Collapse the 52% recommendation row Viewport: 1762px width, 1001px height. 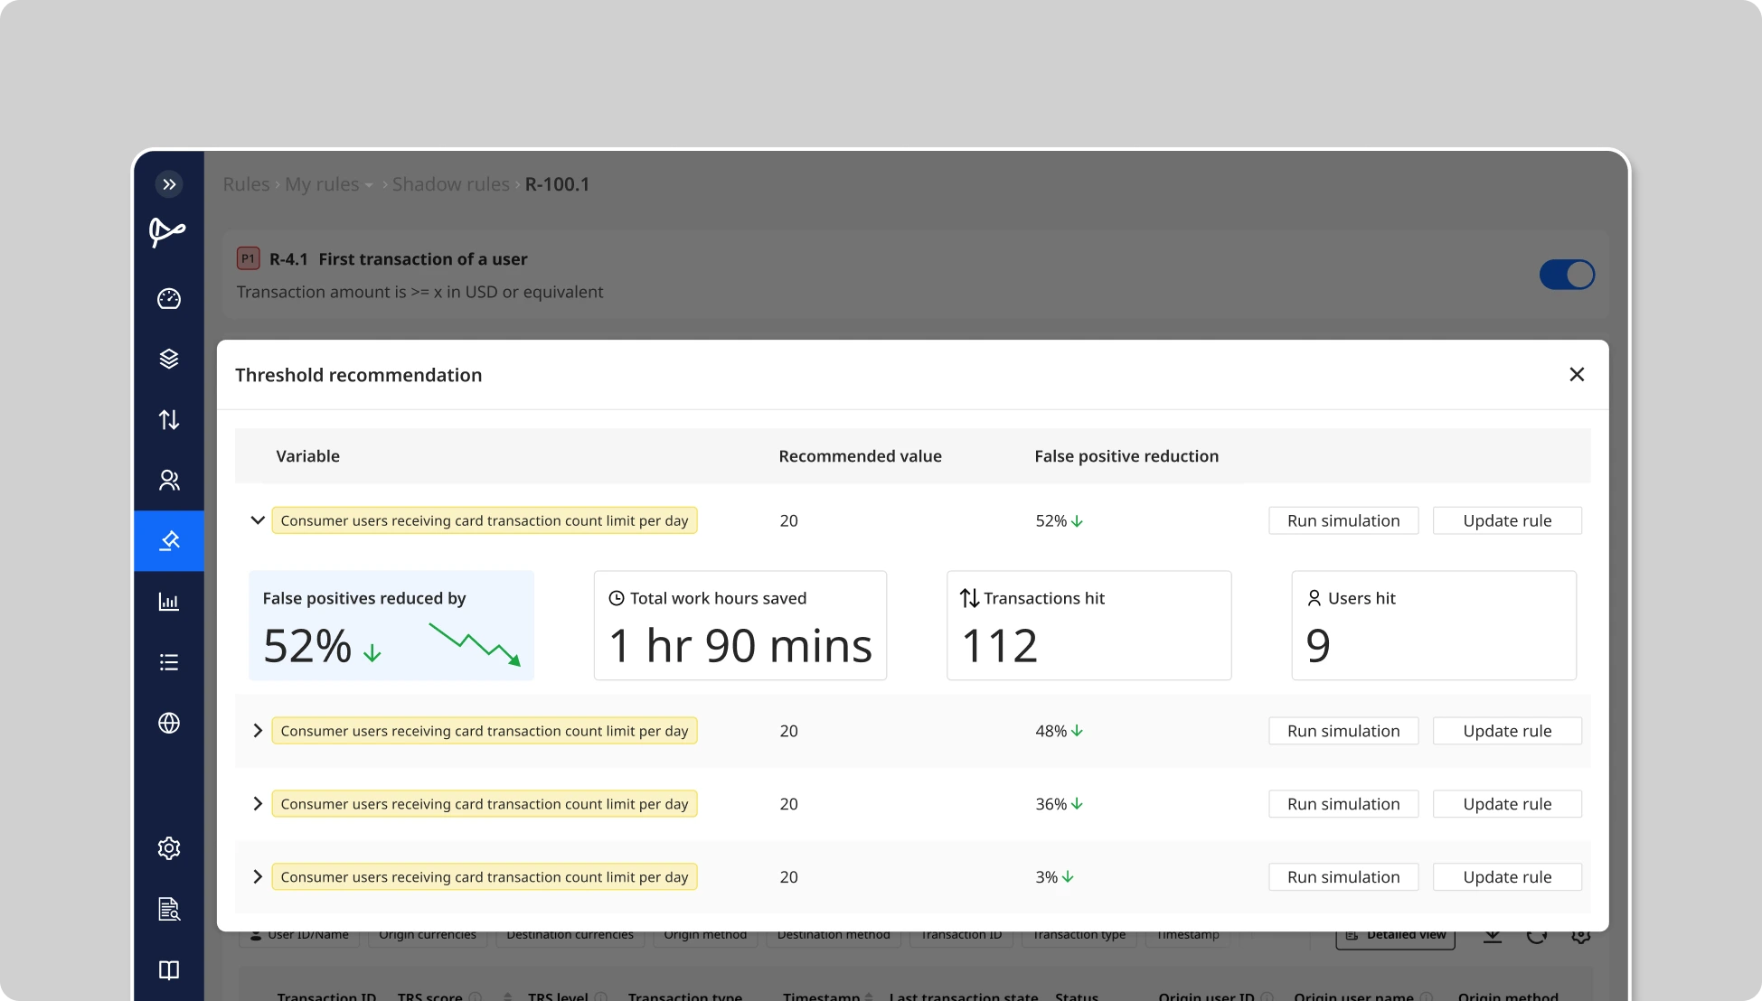[x=258, y=520]
